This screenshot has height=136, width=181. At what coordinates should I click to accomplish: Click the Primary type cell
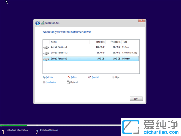coord(126,59)
